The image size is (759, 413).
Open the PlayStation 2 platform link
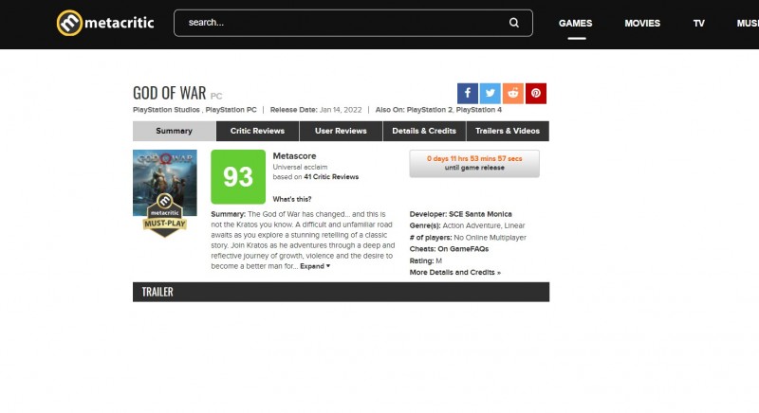pos(430,110)
